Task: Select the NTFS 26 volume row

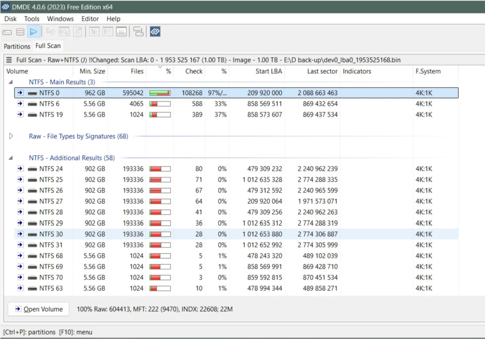Action: [x=236, y=190]
